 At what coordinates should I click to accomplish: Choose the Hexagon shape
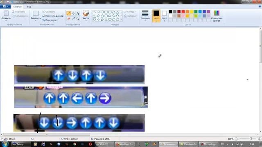tap(106, 16)
